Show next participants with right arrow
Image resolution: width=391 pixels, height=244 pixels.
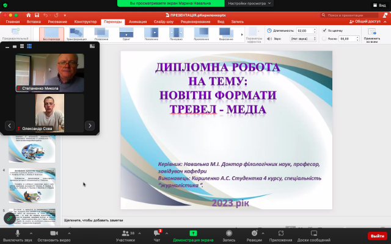[x=90, y=126]
